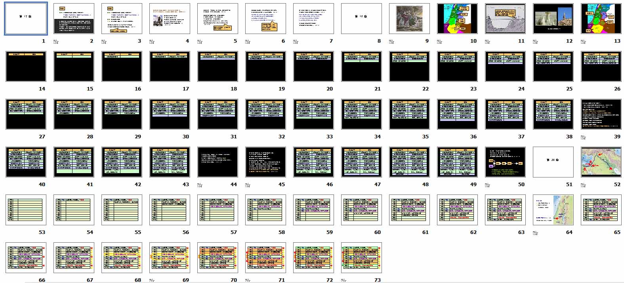Select slide 9 painting illustration thumbnail

point(409,19)
